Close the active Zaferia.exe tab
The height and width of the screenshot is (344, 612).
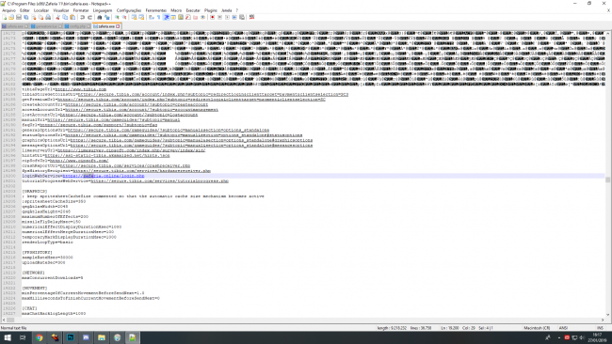point(118,26)
